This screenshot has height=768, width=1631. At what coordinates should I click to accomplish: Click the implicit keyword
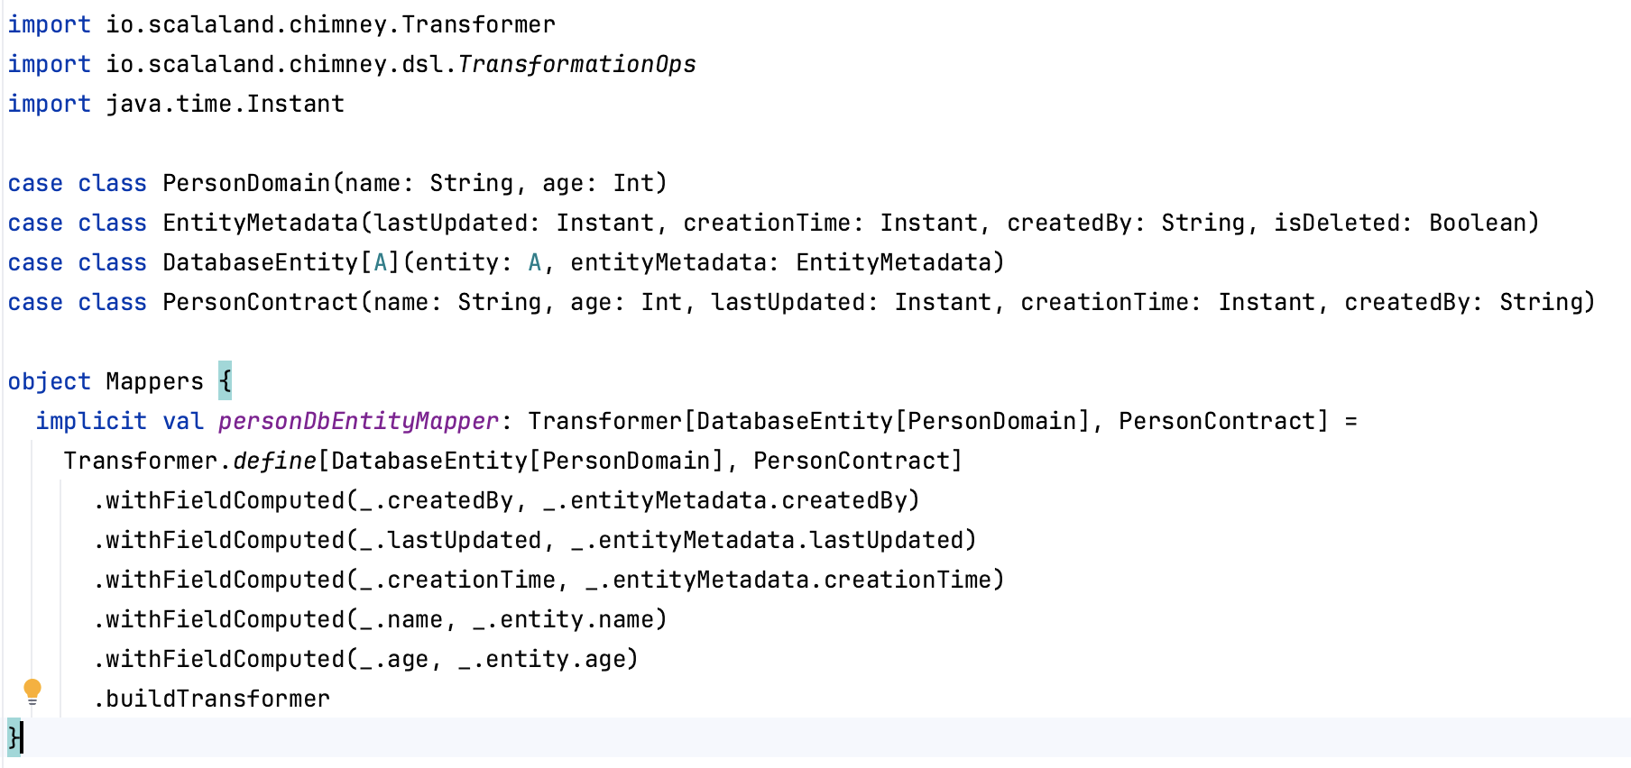click(x=91, y=421)
